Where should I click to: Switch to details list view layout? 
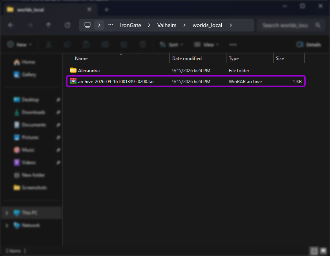tap(314, 251)
